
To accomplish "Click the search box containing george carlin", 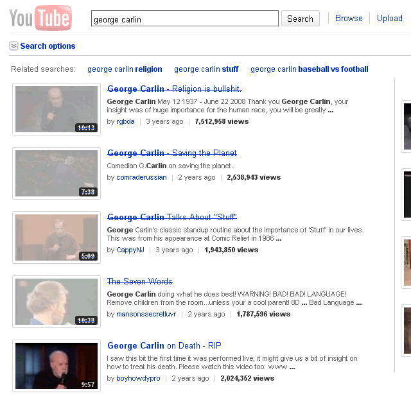I will pos(184,19).
